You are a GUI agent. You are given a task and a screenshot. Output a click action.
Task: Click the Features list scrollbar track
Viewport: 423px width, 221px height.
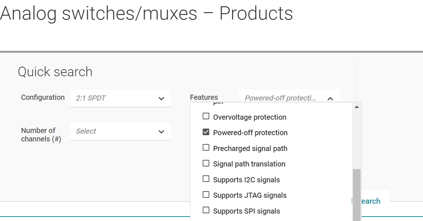pyautogui.click(x=357, y=140)
